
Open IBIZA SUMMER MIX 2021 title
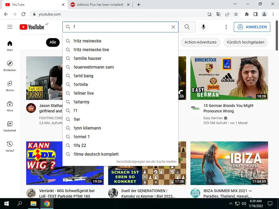coord(228,193)
